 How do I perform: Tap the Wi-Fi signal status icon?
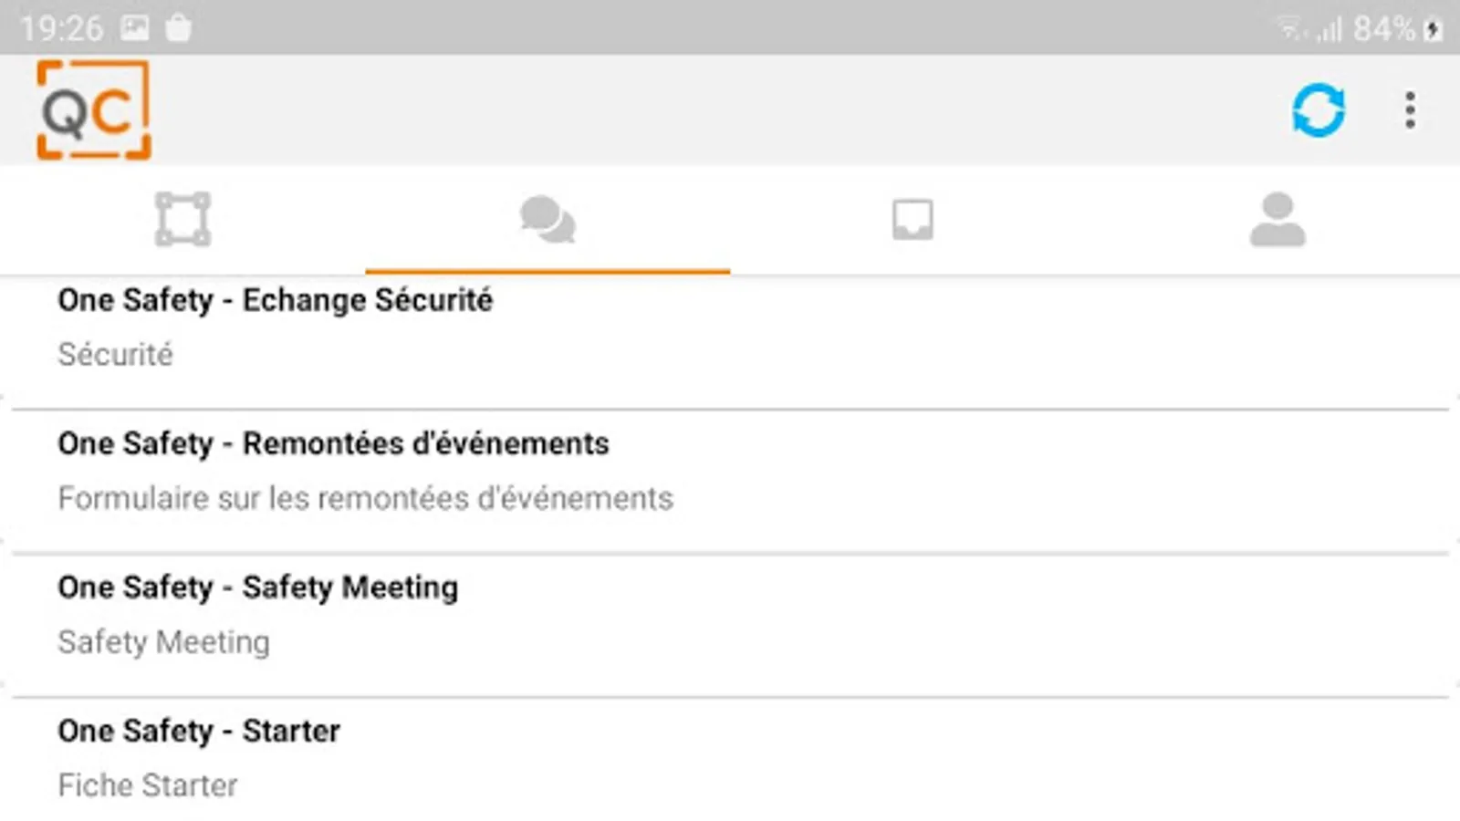point(1290,29)
